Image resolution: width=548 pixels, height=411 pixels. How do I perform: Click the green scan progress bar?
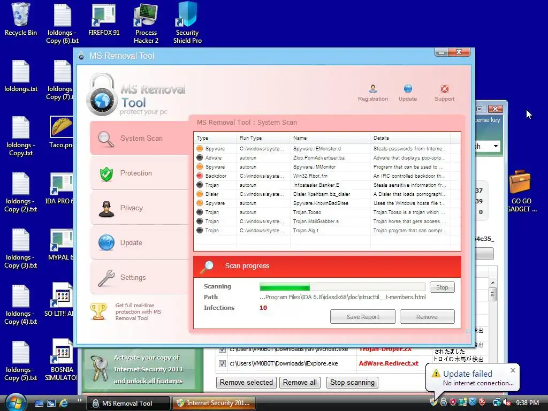click(342, 287)
